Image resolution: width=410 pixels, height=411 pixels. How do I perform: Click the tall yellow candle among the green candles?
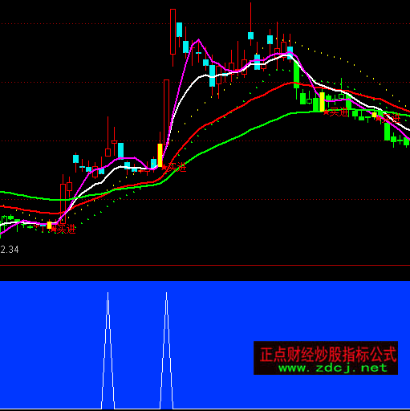pyautogui.click(x=322, y=102)
